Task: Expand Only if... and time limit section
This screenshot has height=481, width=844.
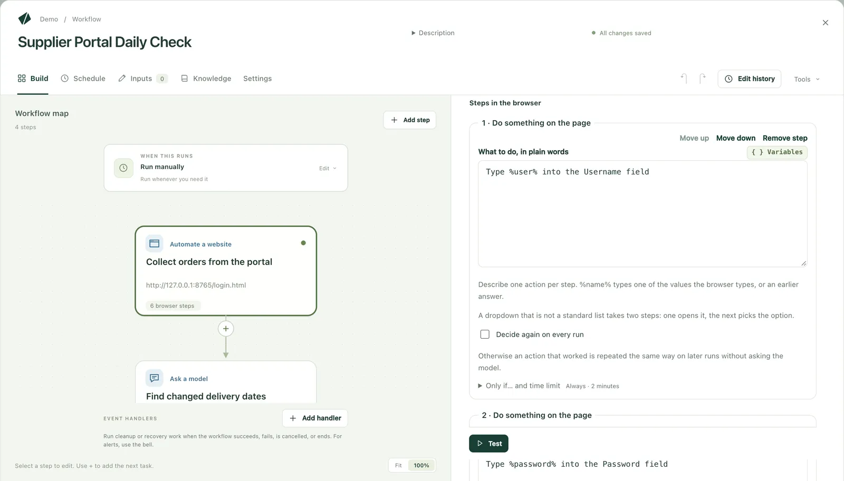Action: (519, 386)
